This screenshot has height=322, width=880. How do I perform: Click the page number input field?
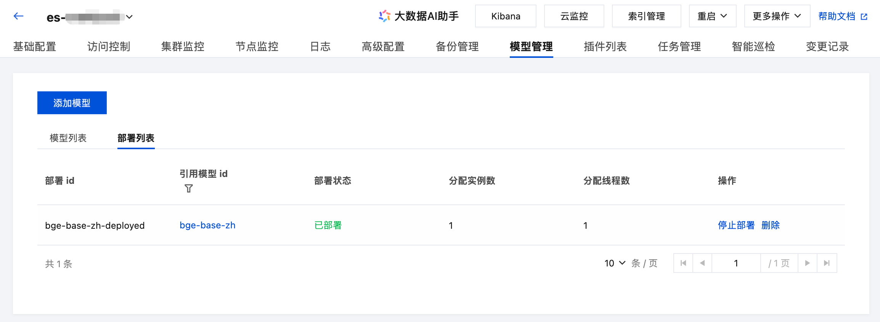(x=736, y=263)
